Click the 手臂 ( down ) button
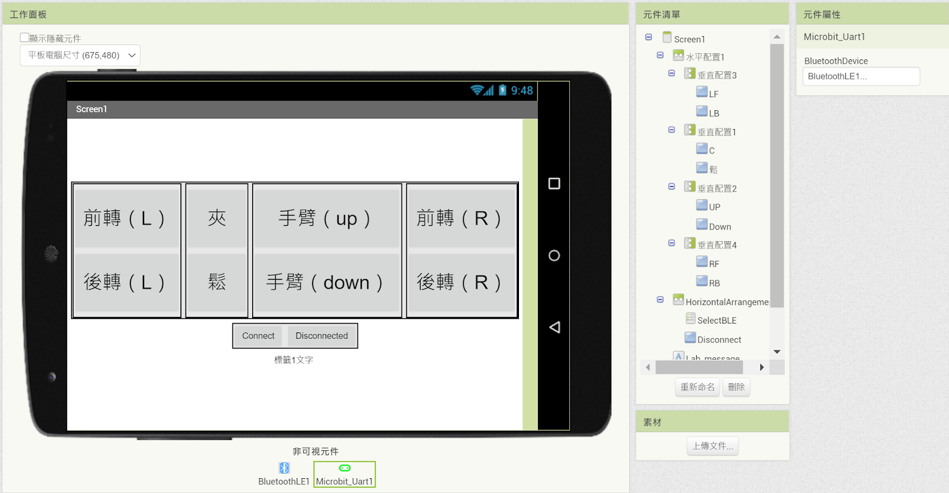 pos(327,282)
